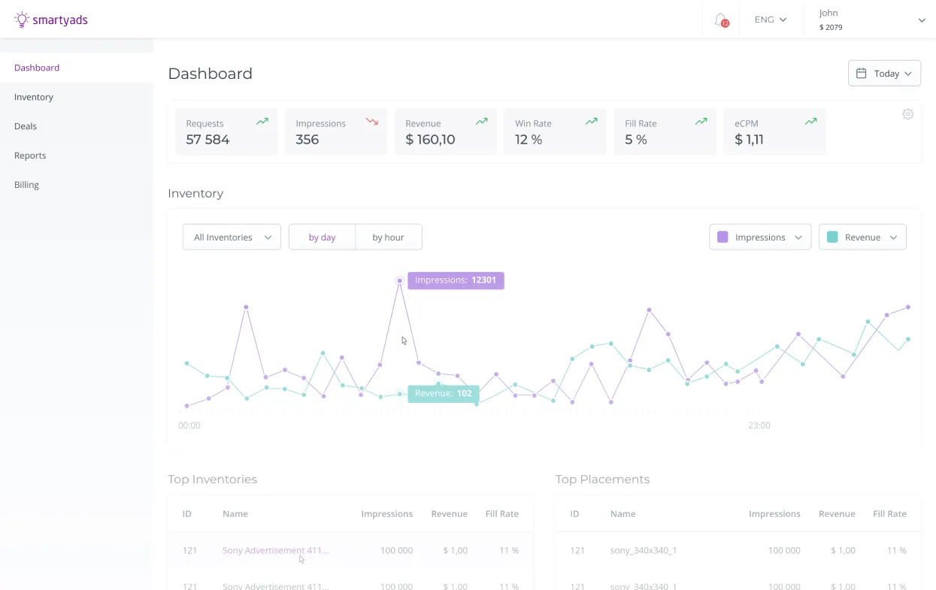
Task: Open the Sony Advertisement 411 inventory link
Action: point(275,550)
